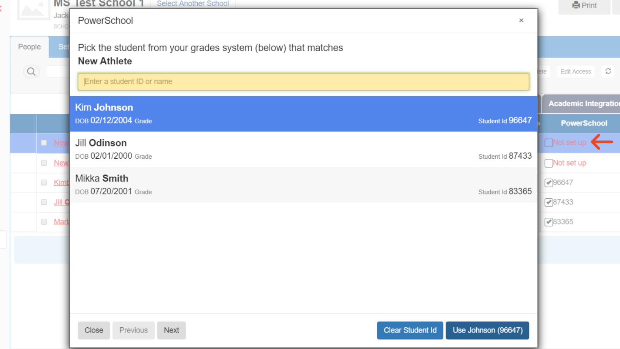
Task: Close the PowerSchool dialog with X
Action: pyautogui.click(x=521, y=21)
